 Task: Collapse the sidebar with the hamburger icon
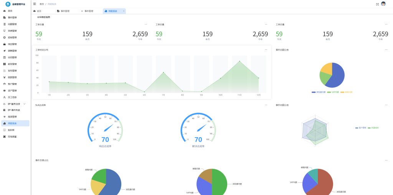tap(35, 4)
